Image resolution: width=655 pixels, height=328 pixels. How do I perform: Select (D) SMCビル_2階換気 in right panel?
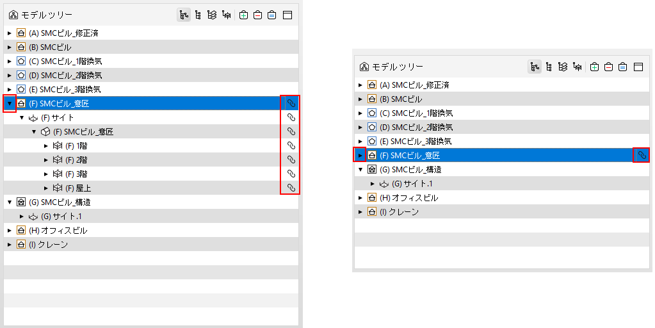point(502,127)
